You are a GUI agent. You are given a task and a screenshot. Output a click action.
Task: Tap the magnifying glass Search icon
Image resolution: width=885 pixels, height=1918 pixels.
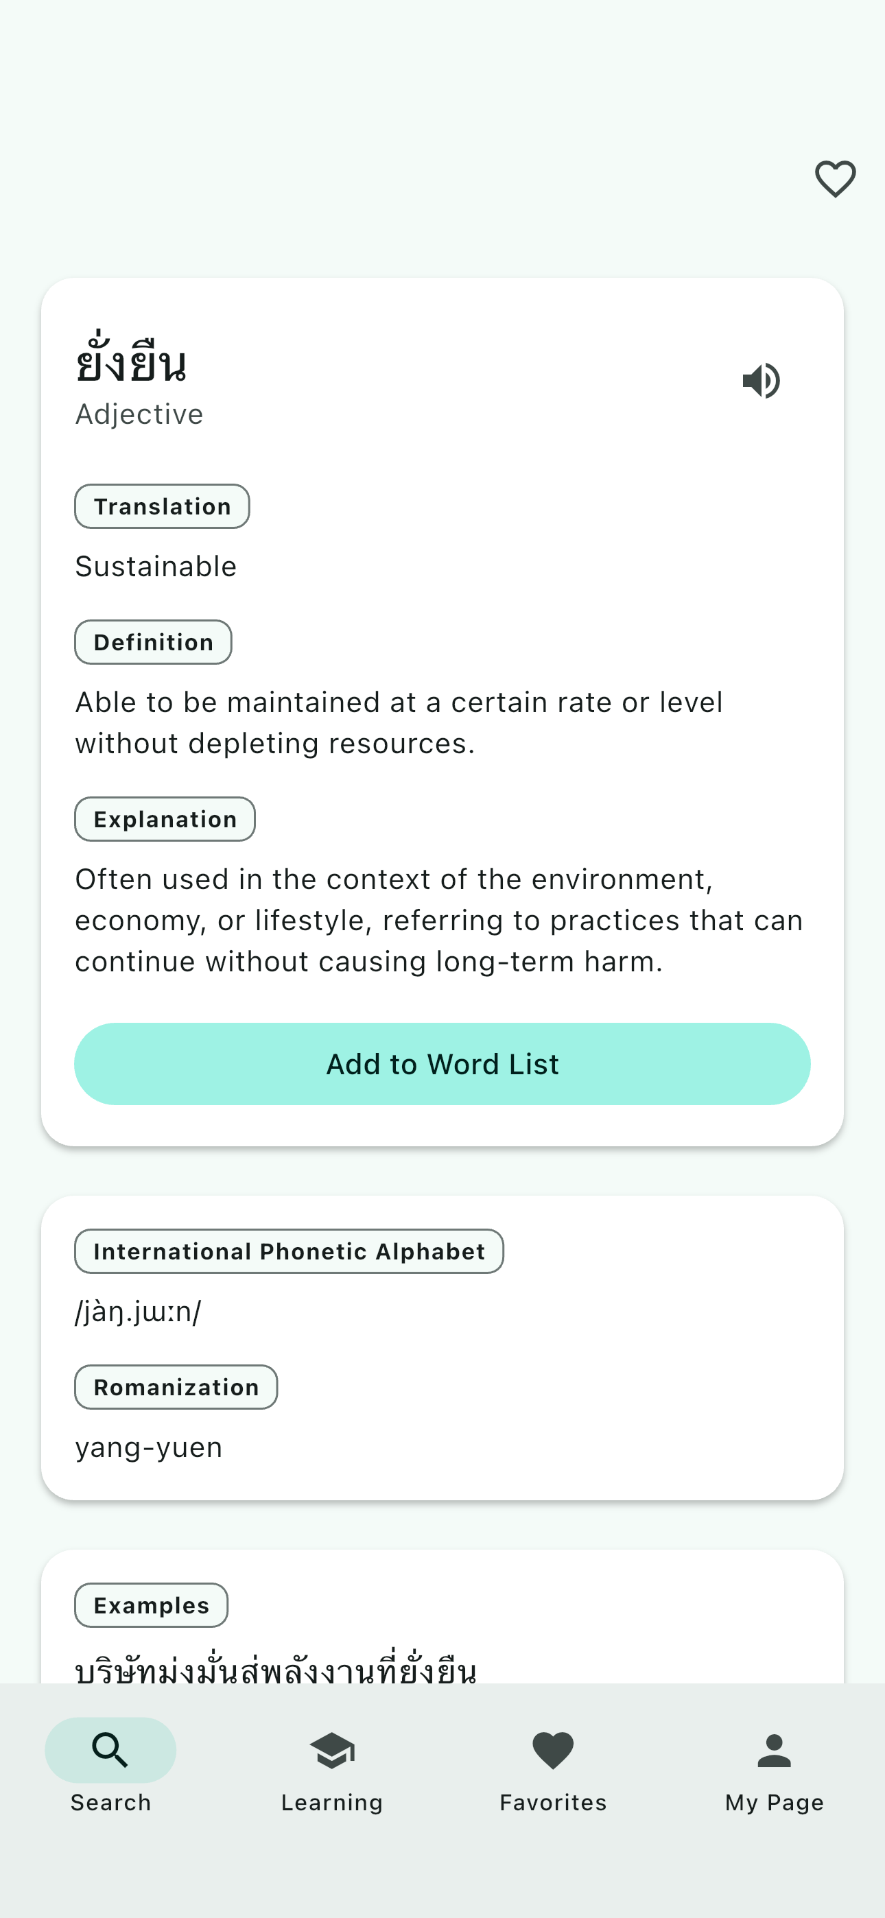click(110, 1750)
